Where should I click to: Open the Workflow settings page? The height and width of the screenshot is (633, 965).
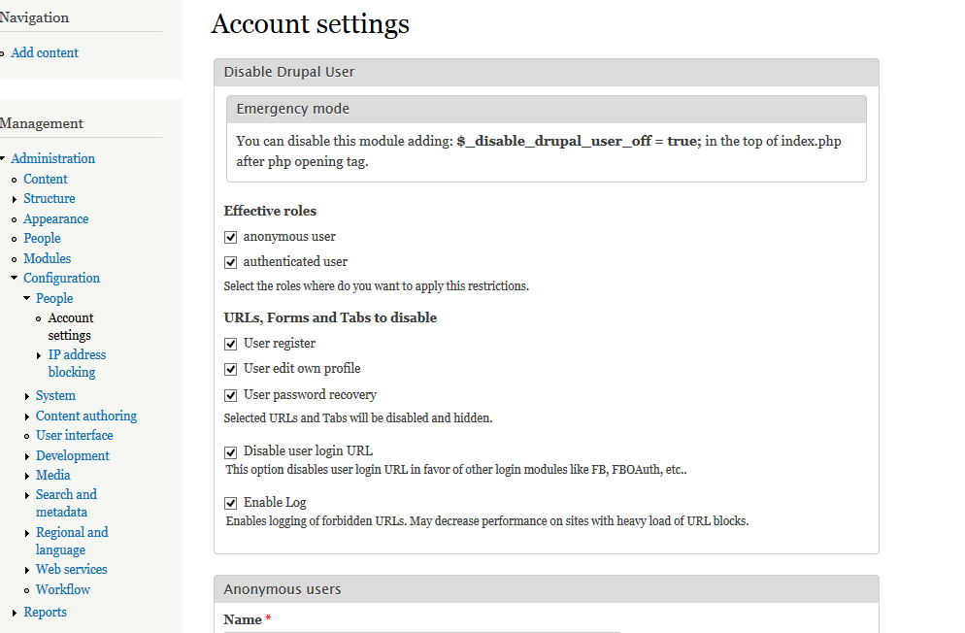point(62,589)
